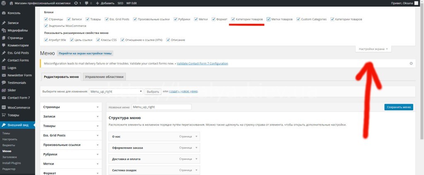Open Медиафайлы icon in sidebar

[x=4, y=31]
